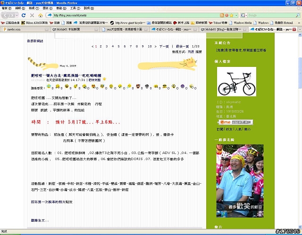Open the laughing man photo thumbnail
This screenshot has width=302, height=235.
[240, 181]
